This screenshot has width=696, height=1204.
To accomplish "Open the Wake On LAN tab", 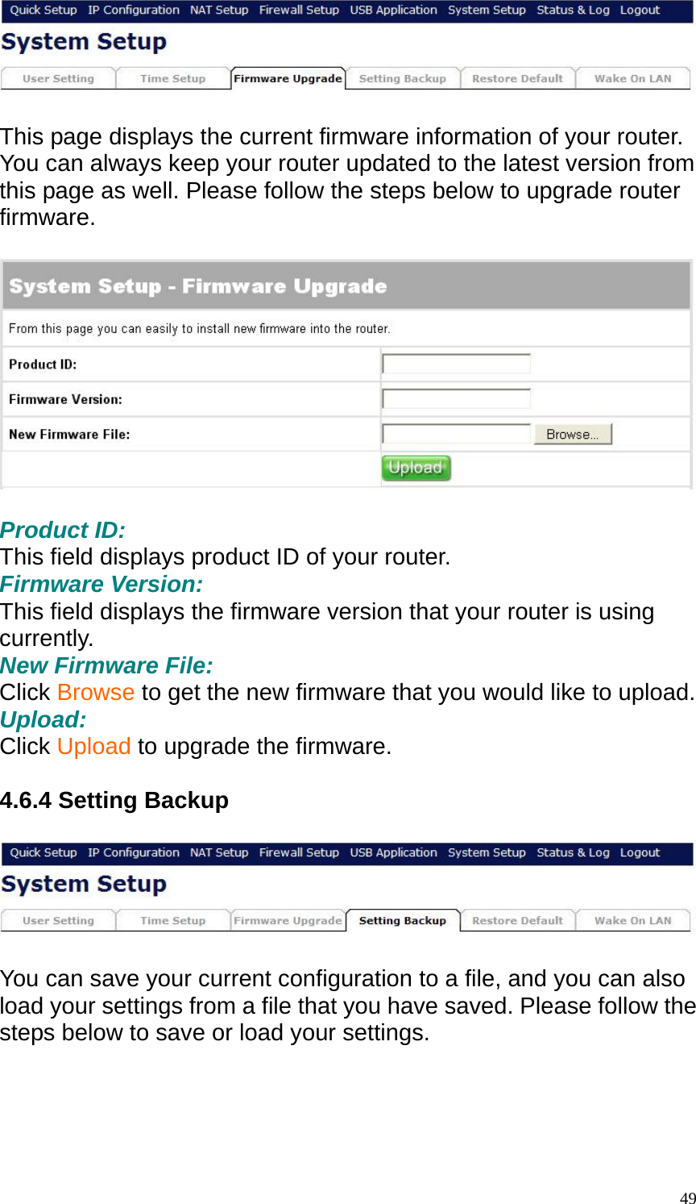I will point(632,78).
